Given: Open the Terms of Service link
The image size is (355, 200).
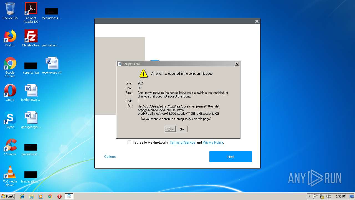Looking at the screenshot, I should pyautogui.click(x=182, y=142).
